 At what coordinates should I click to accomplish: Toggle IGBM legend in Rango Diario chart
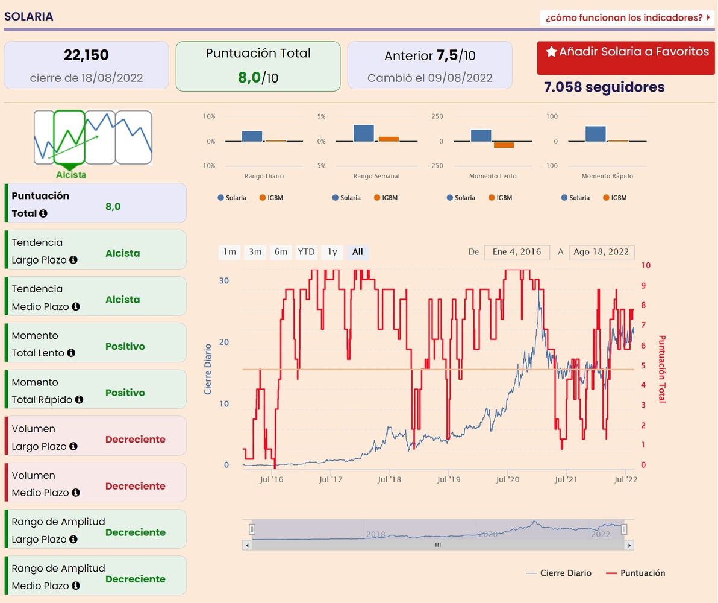(271, 198)
